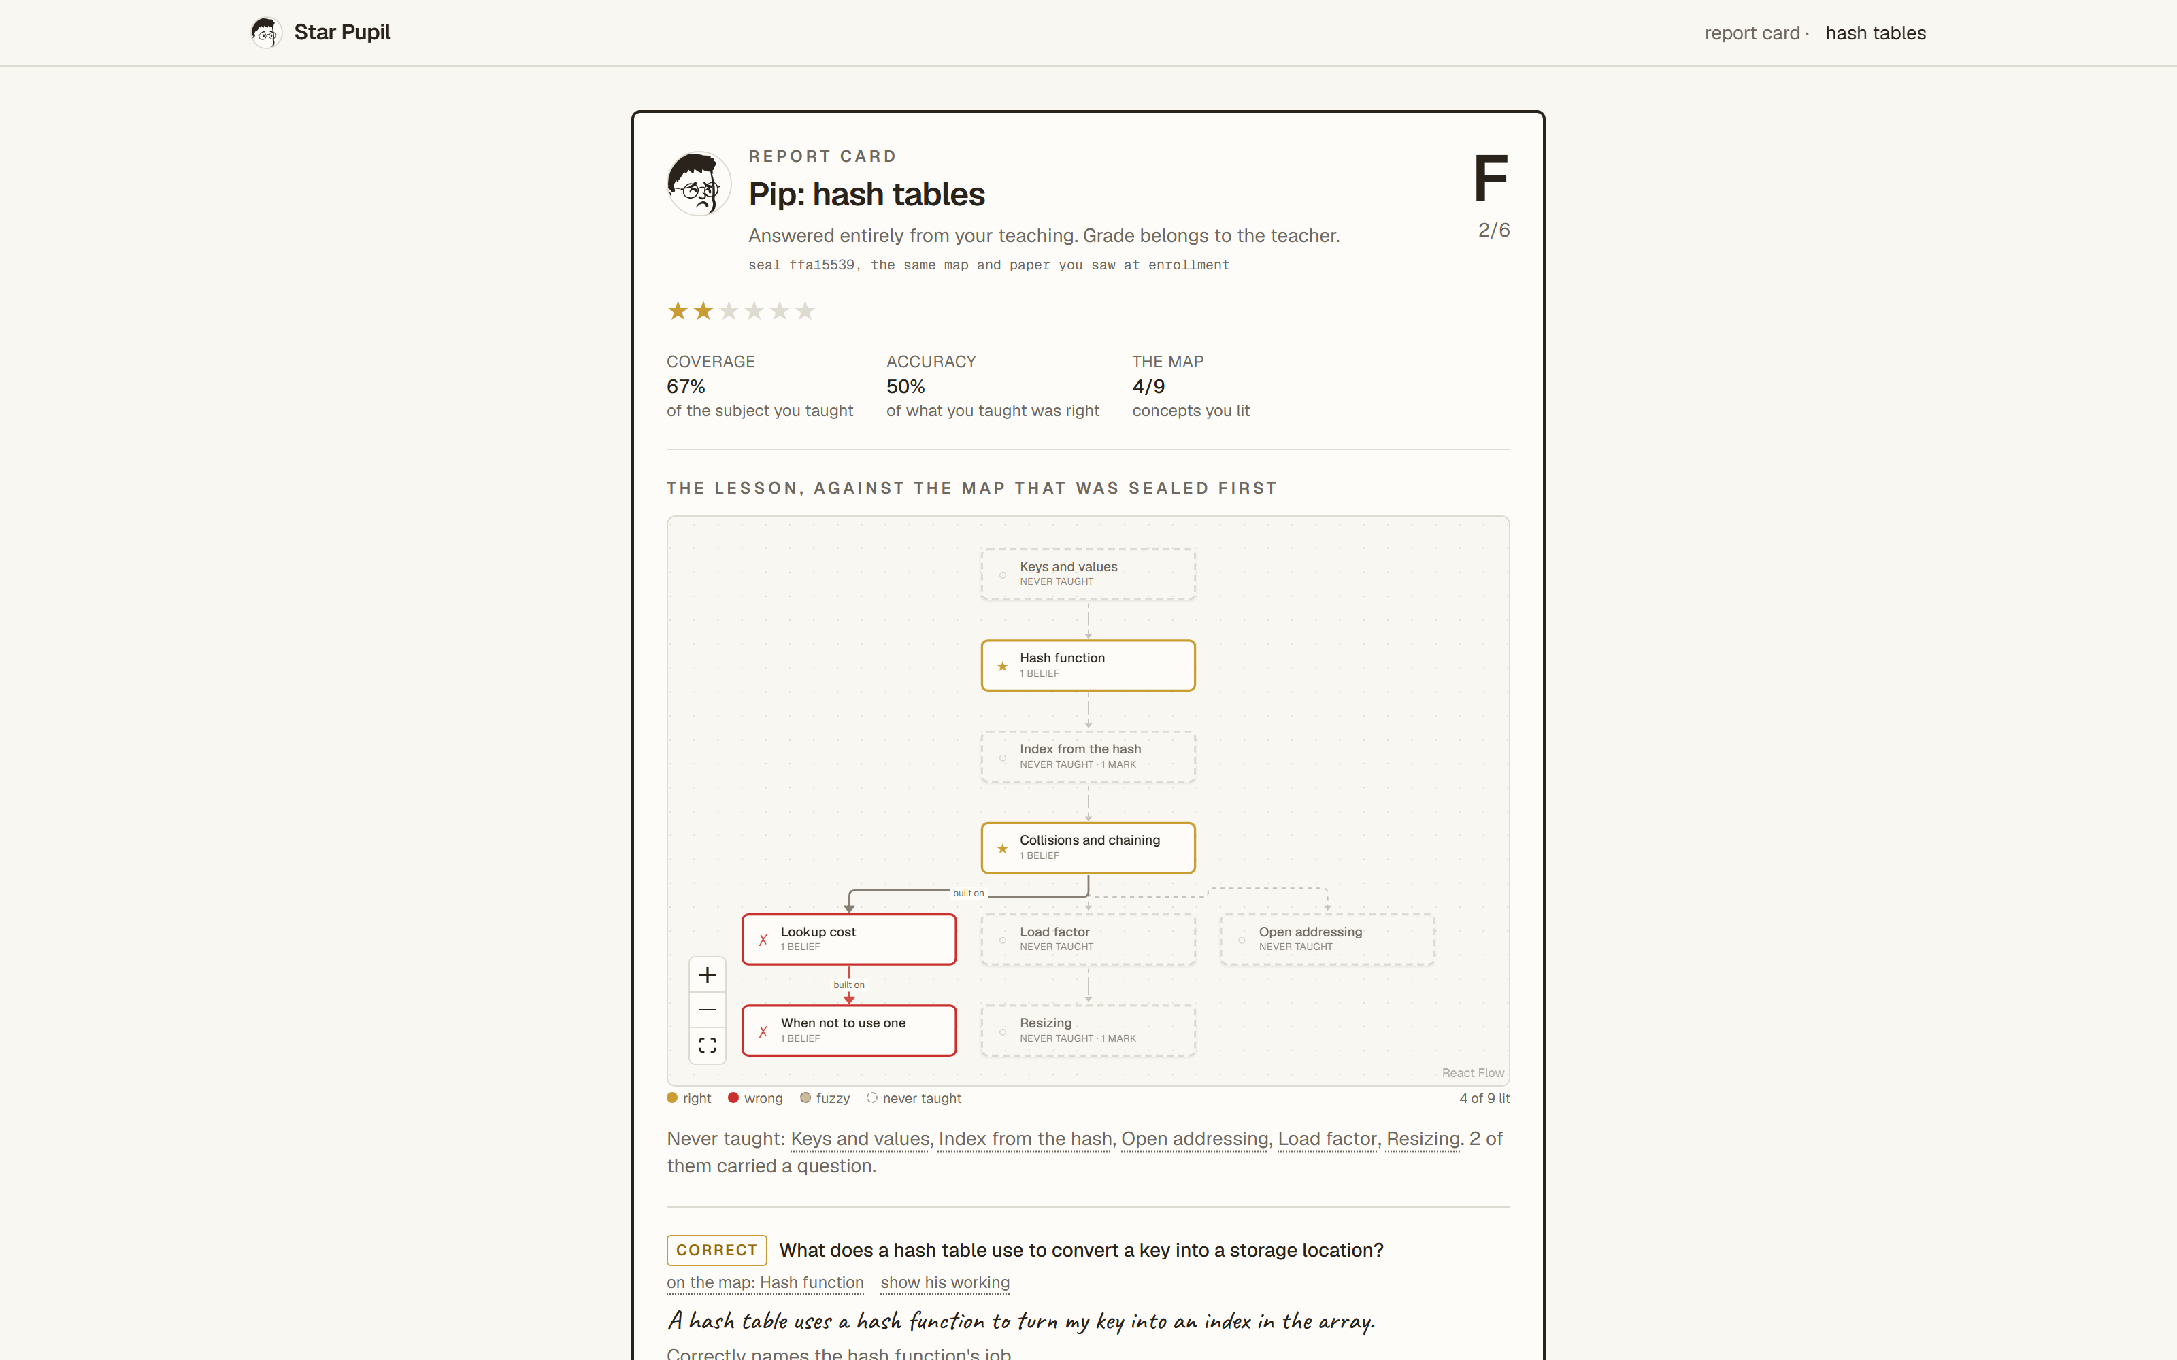Click the zoom in plus button
This screenshot has width=2177, height=1360.
707,975
